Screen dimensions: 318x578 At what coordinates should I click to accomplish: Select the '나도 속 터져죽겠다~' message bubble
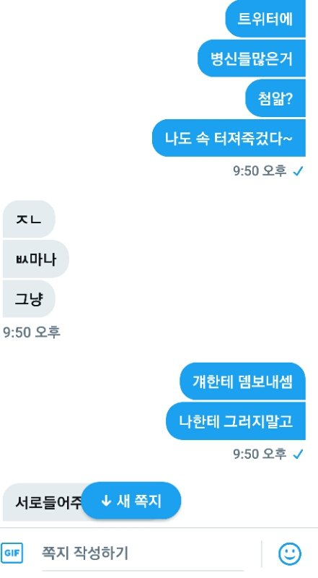229,138
